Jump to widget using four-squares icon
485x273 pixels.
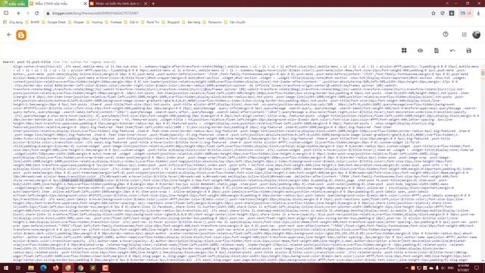tap(404, 51)
